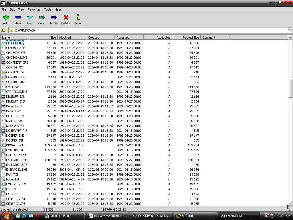The width and height of the screenshot is (293, 220).
Task: Select the FONTVIEW.EXE file
Action: [x=17, y=184]
